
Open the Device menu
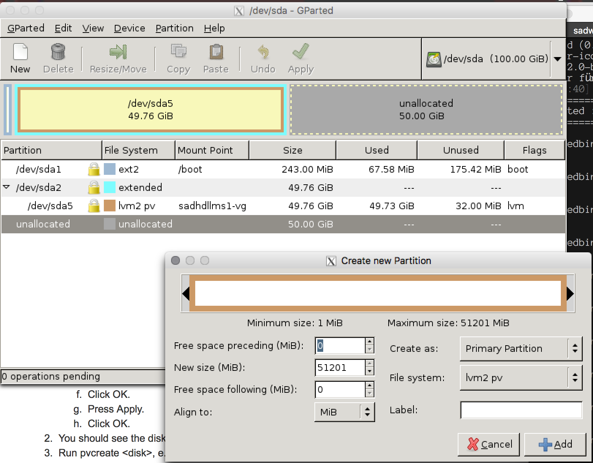129,28
